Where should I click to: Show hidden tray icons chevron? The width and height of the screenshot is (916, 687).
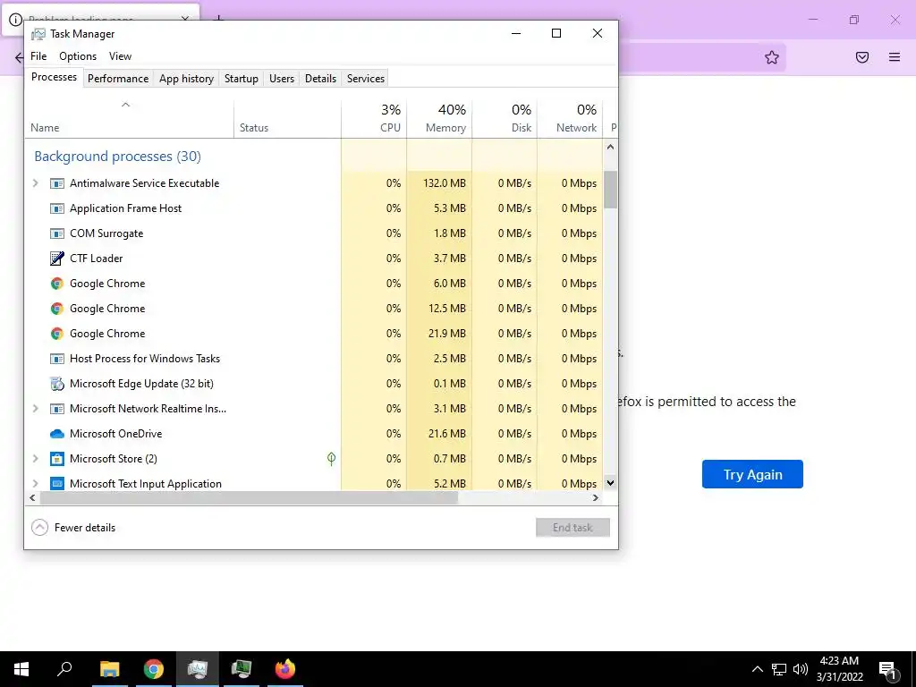pyautogui.click(x=757, y=669)
